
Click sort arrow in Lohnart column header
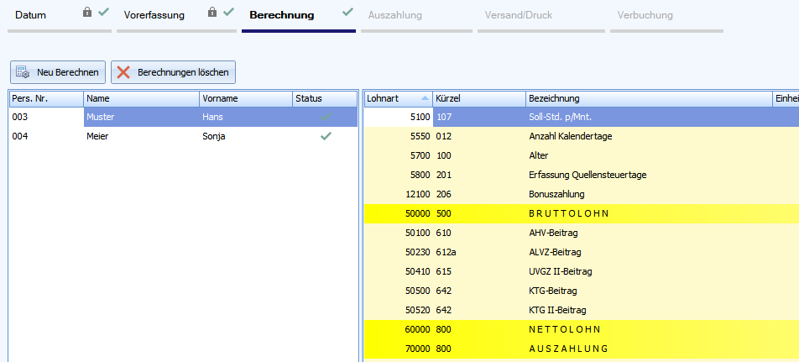[x=424, y=98]
